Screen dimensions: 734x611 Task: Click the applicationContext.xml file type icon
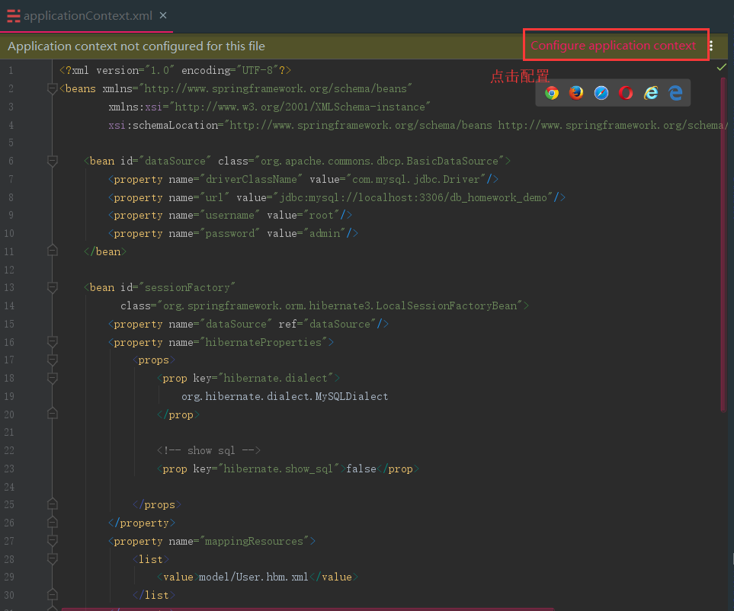point(14,16)
